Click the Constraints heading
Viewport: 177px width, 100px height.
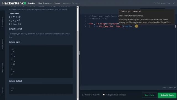(x=14, y=14)
